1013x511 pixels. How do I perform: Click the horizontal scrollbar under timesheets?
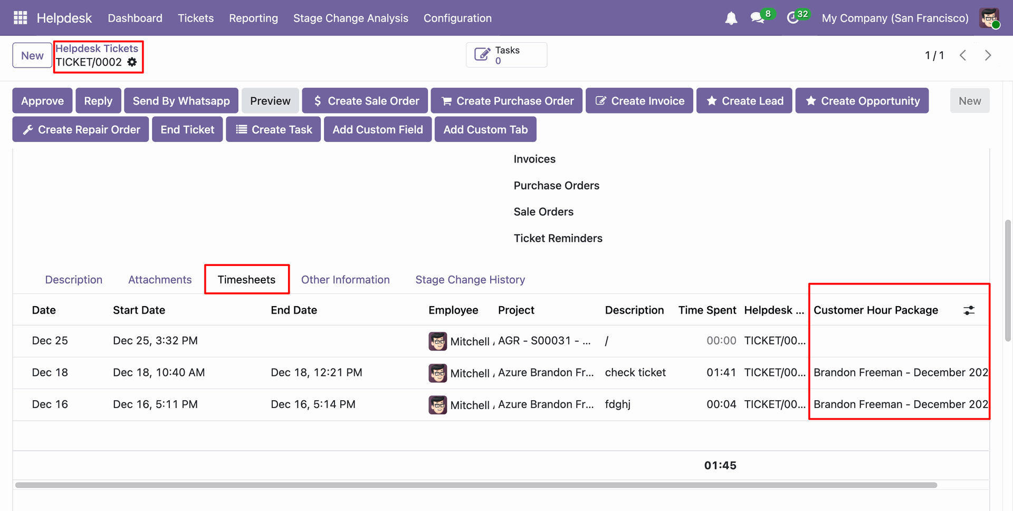[475, 485]
